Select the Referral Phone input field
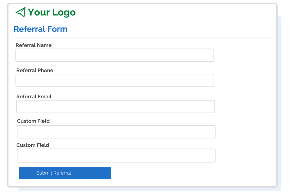 (x=114, y=80)
